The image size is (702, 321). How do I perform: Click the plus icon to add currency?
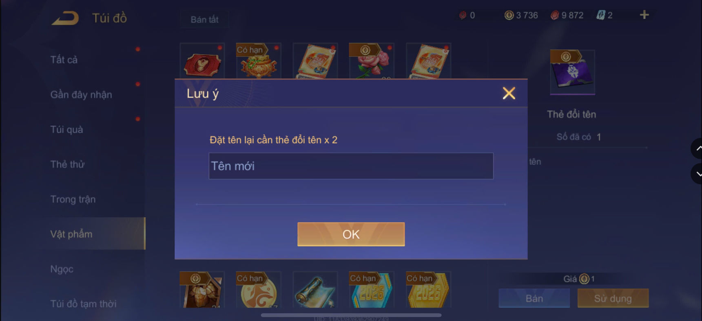pyautogui.click(x=644, y=15)
